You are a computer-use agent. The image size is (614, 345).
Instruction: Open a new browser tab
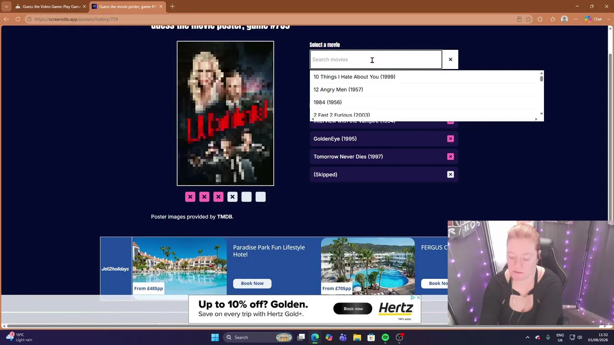point(172,7)
